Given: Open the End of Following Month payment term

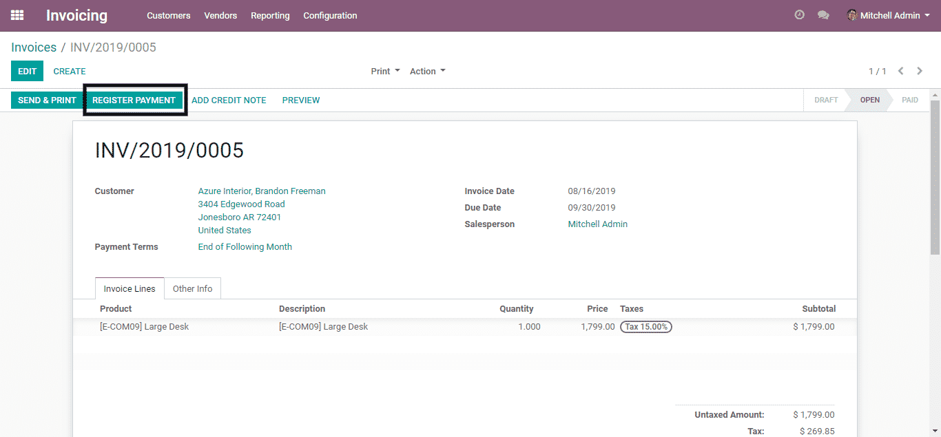Looking at the screenshot, I should pos(245,246).
